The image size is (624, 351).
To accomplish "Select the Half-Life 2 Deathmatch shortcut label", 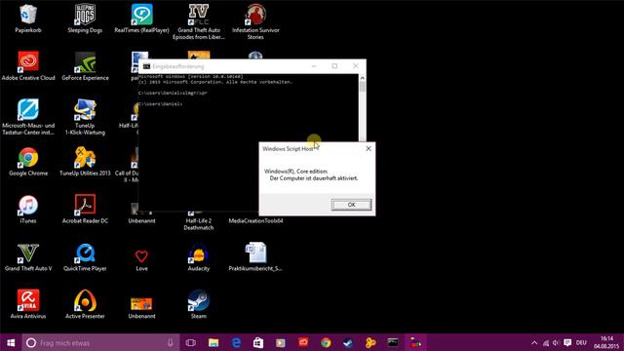I will [199, 224].
